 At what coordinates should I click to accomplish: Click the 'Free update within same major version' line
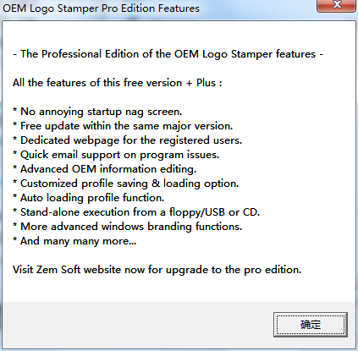tap(123, 126)
